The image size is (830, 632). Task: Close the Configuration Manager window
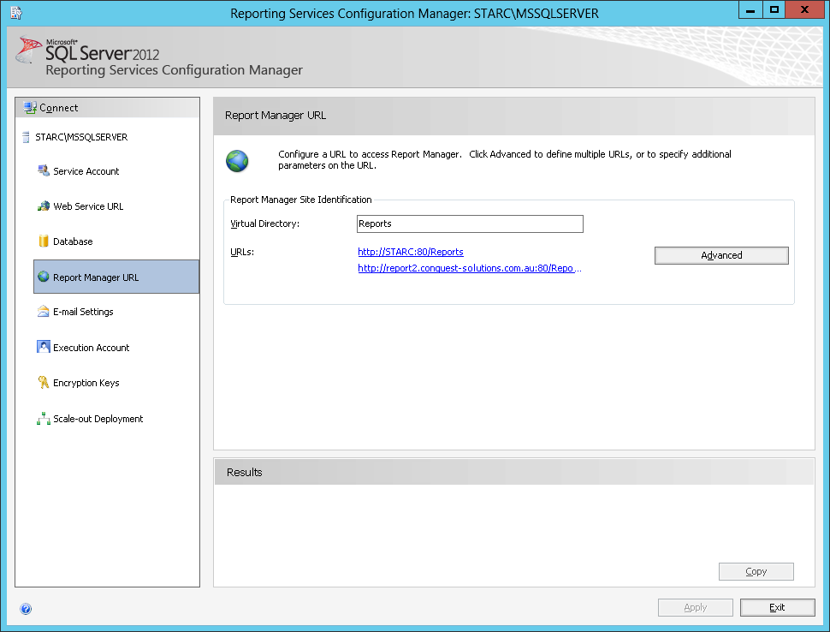coord(804,10)
